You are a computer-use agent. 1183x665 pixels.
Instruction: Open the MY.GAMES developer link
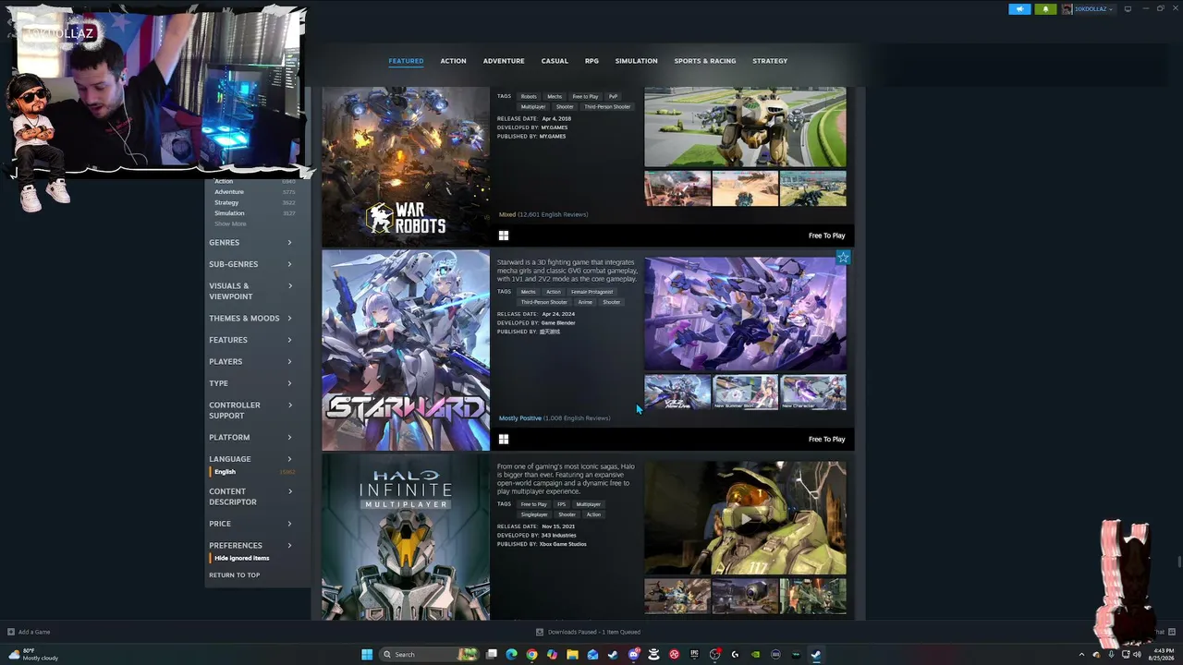coord(555,127)
